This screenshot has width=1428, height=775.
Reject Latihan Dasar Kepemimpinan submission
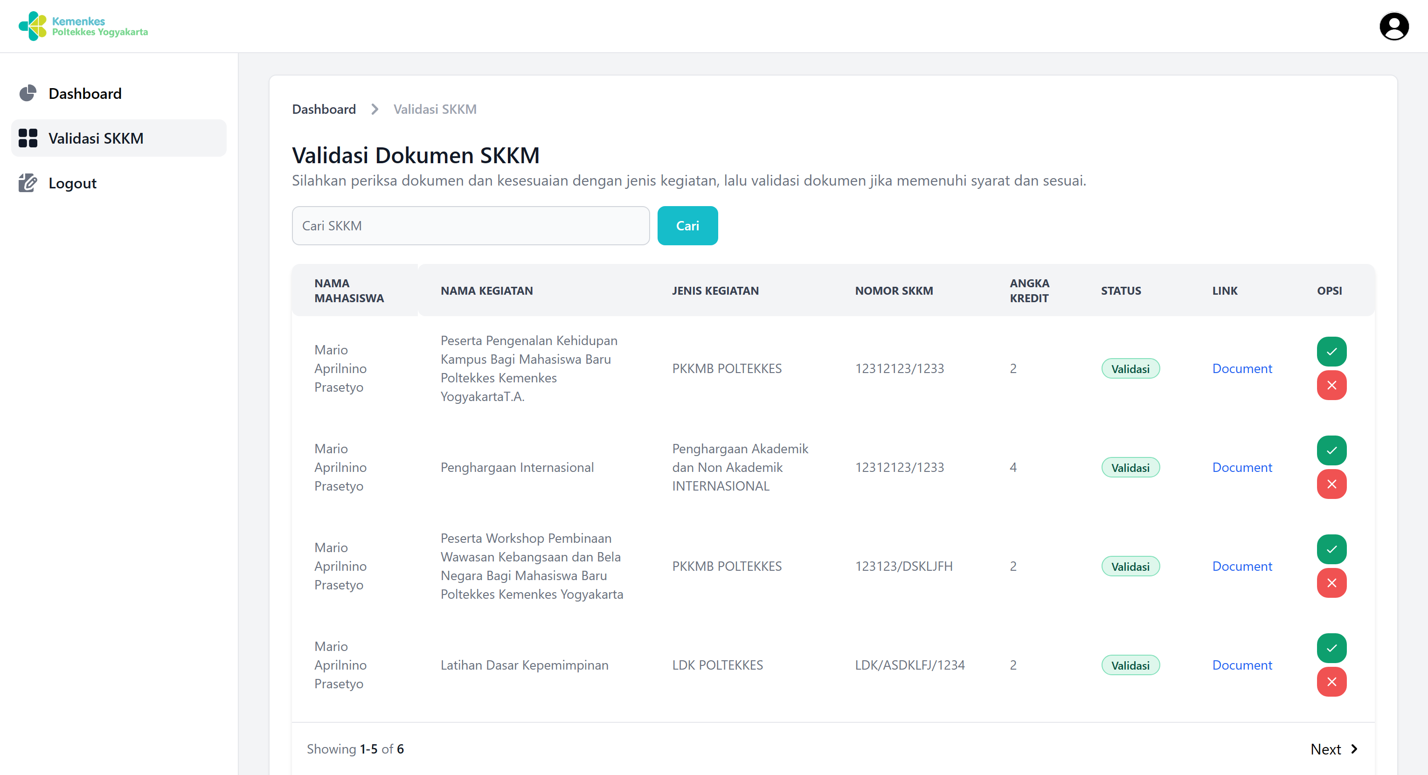[1331, 682]
